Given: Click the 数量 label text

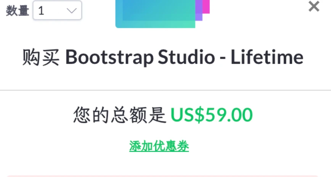Looking at the screenshot, I should click(x=18, y=11).
